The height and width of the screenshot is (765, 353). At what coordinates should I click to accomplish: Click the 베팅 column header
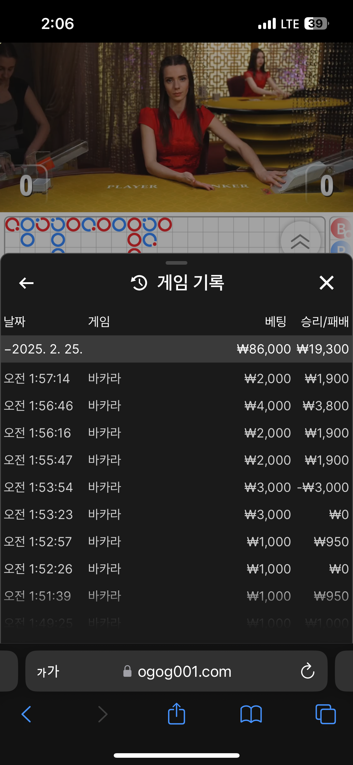(275, 321)
